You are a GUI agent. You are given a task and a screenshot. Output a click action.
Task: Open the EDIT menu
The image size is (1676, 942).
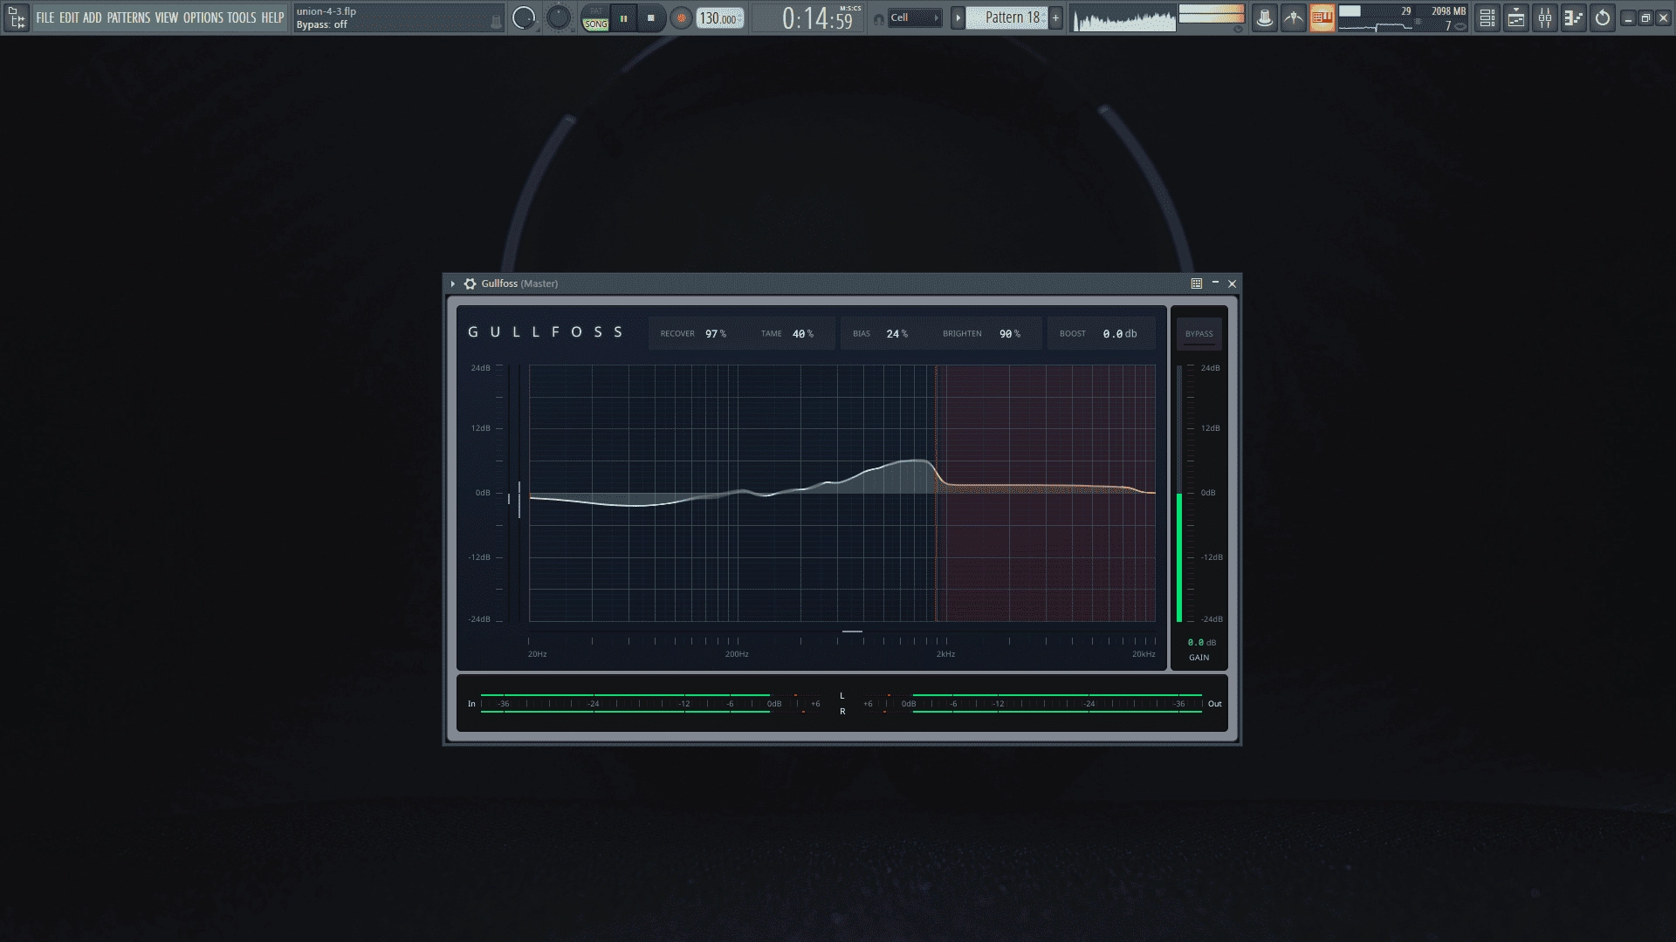pos(69,17)
